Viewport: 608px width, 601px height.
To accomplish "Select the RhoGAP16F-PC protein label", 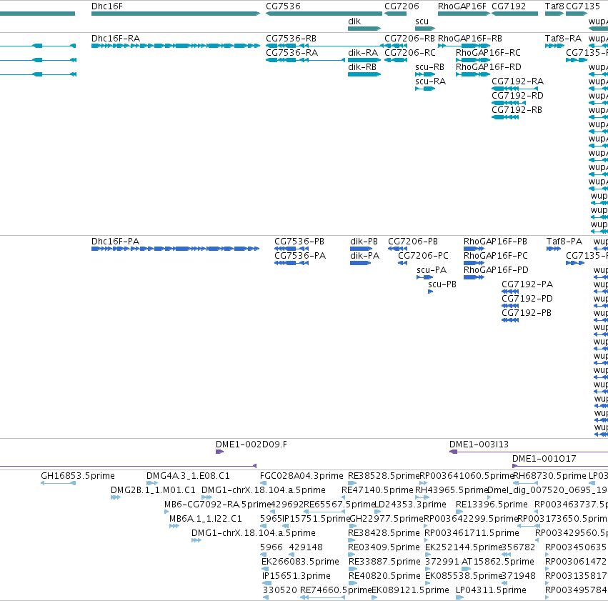I will coord(496,256).
